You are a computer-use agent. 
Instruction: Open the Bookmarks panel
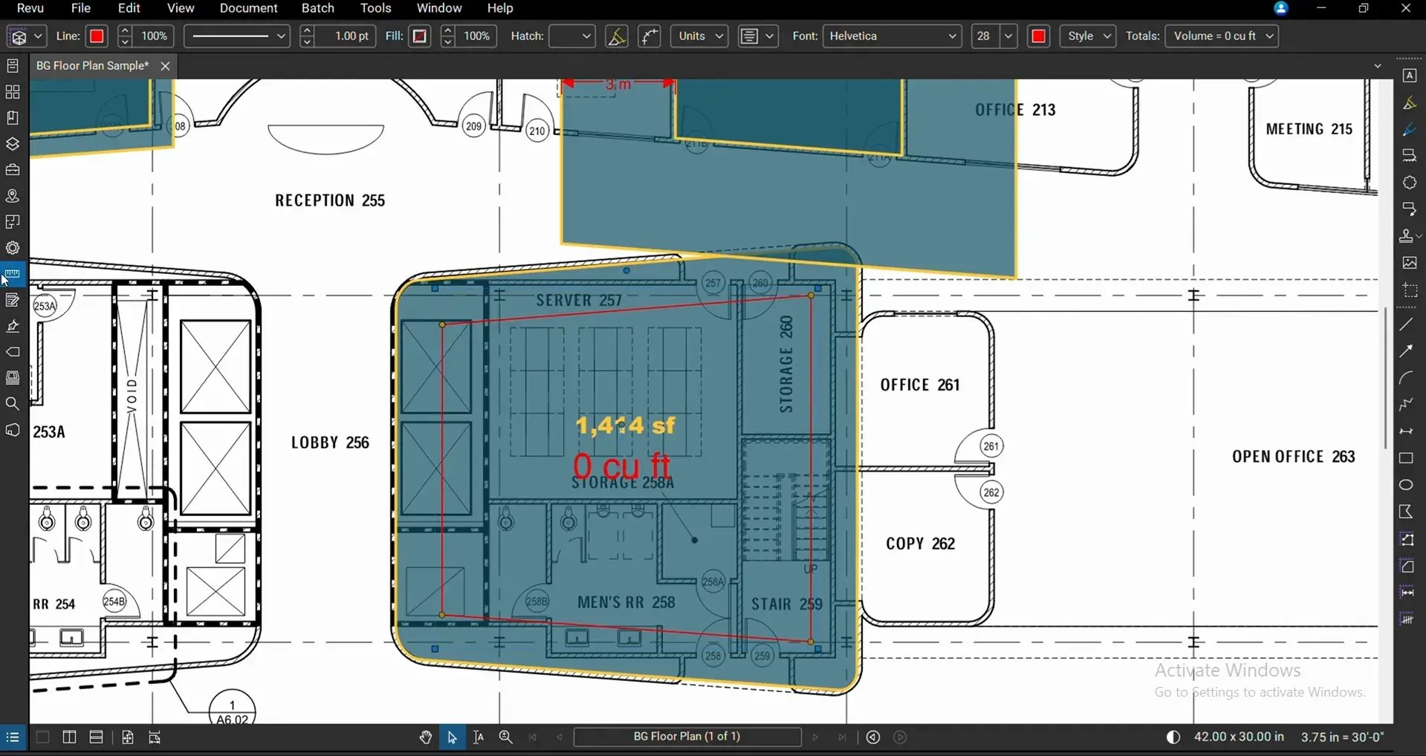(13, 118)
